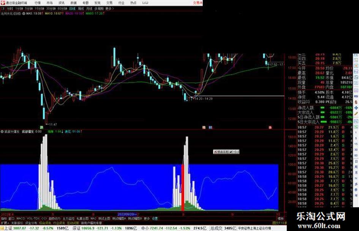Switch chart to 15分钟 period
Viewport: 359px width, 231px height.
coord(40,8)
